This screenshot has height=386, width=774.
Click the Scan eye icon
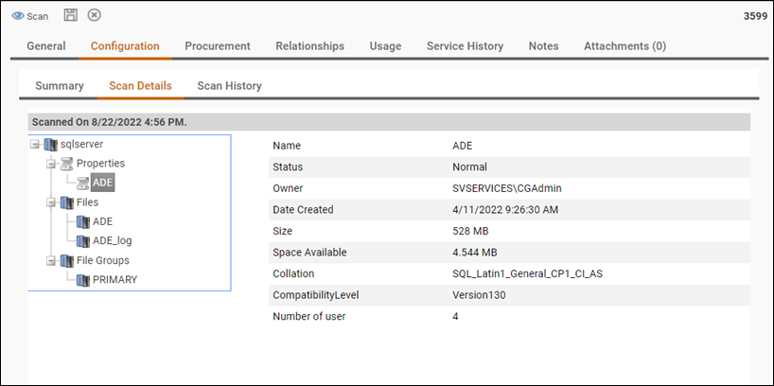18,16
